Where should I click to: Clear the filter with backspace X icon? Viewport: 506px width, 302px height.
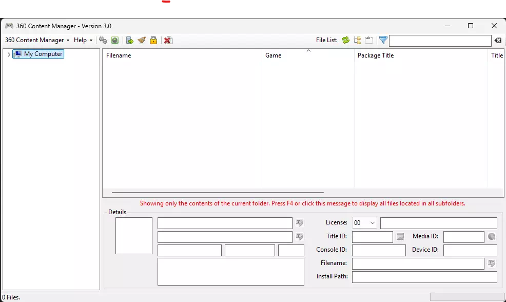498,41
